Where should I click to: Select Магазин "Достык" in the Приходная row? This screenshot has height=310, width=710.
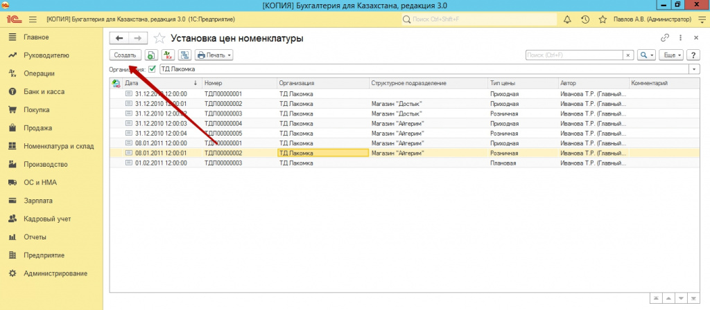(397, 104)
